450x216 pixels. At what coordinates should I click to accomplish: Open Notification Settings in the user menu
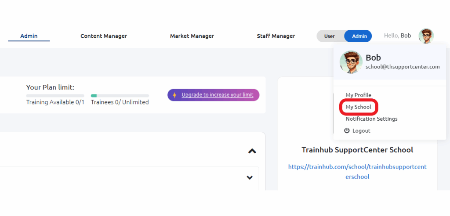click(371, 119)
